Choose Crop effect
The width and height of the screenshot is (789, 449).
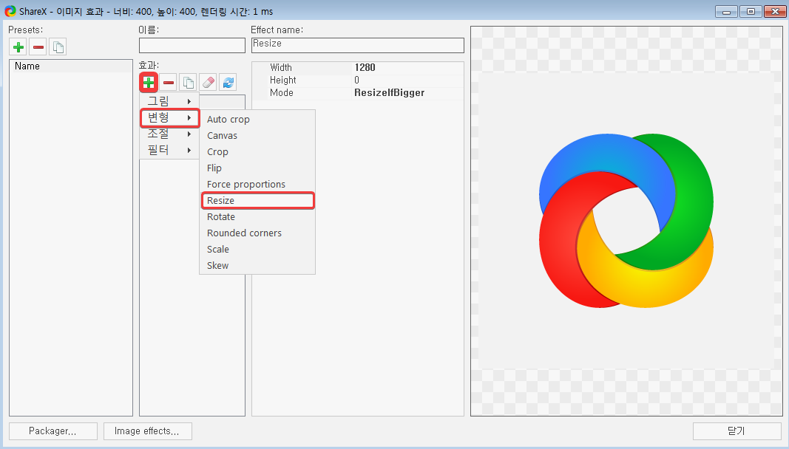tap(257, 152)
